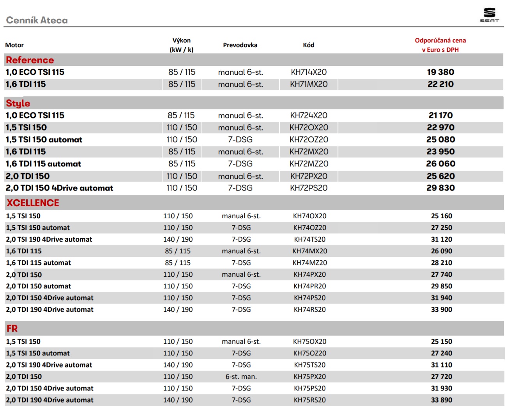This screenshot has height=410, width=509.
Task: Select the Reference section heading
Action: coord(30,60)
